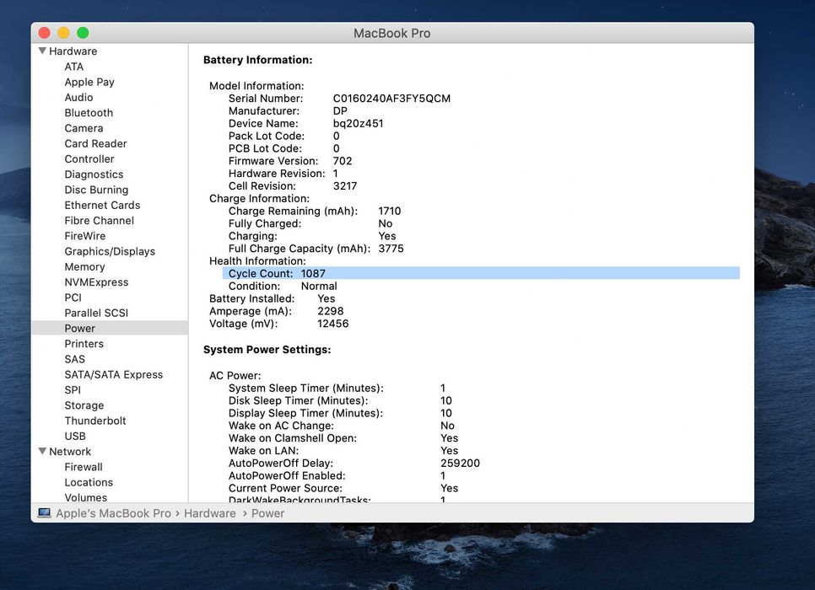Click the System Power Settings heading
Image resolution: width=815 pixels, height=590 pixels.
click(x=267, y=350)
